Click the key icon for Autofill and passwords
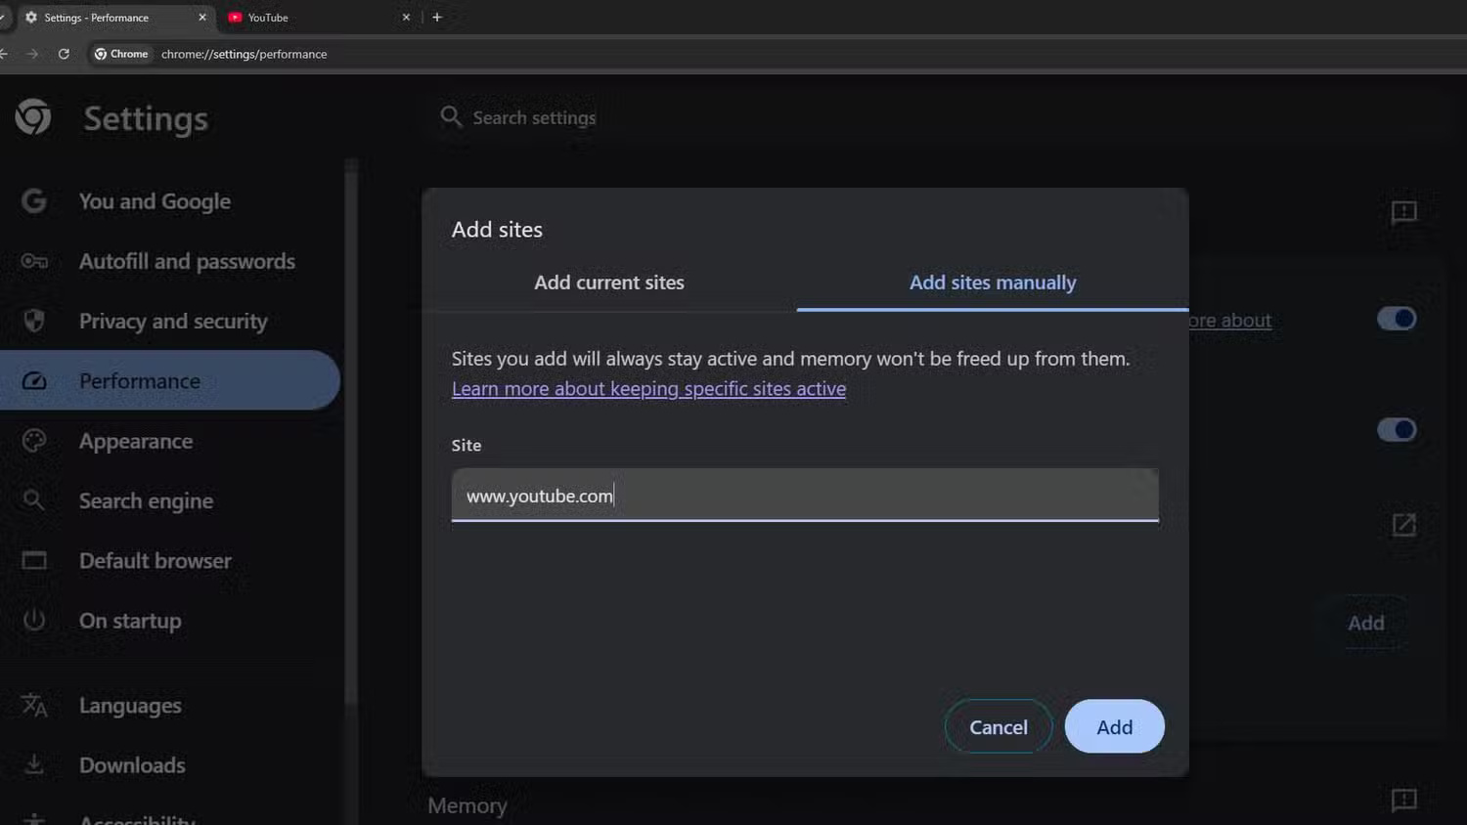1467x825 pixels. click(34, 261)
